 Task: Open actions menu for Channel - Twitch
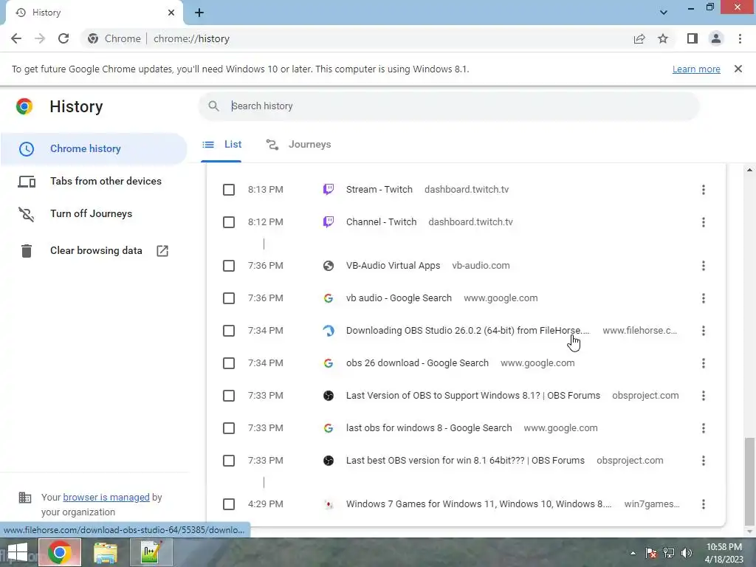tap(704, 222)
